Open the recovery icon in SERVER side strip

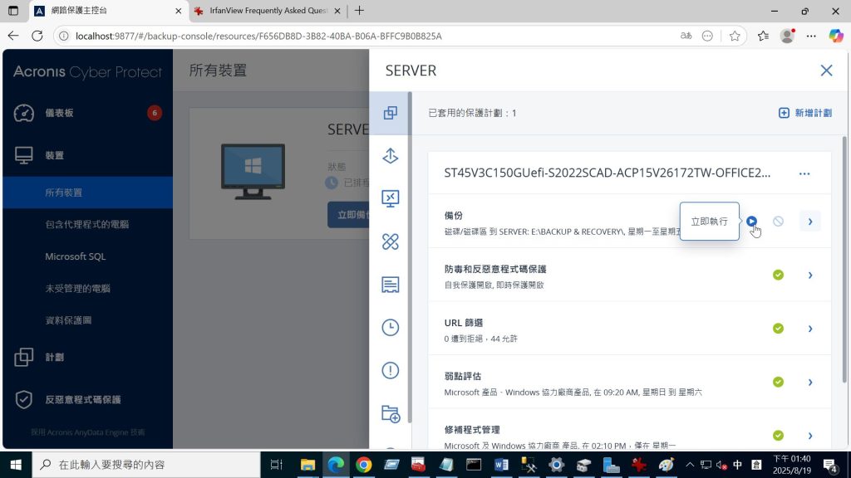391,155
